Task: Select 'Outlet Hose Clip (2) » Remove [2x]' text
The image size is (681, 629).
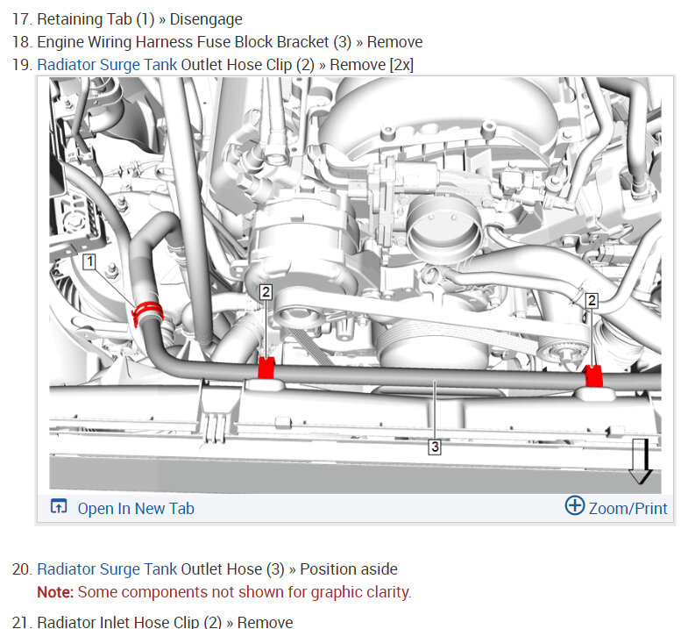Action: (297, 65)
